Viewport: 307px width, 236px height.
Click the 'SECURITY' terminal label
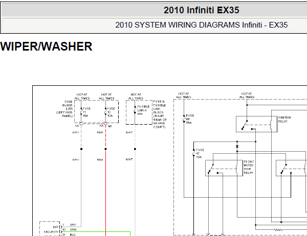(x=51, y=232)
